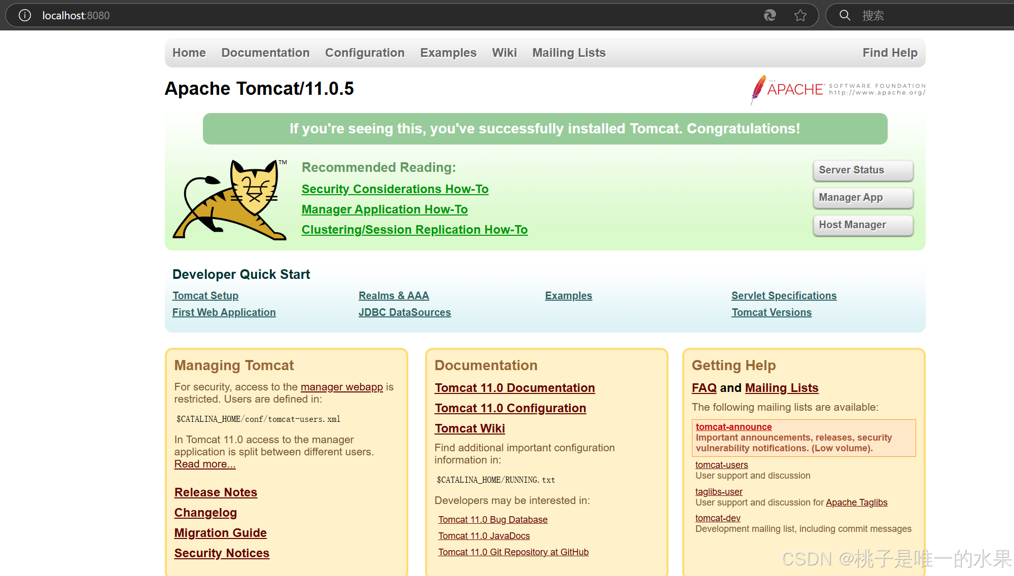1014x576 pixels.
Task: Open the Tomcat Setup quick start link
Action: click(x=205, y=295)
